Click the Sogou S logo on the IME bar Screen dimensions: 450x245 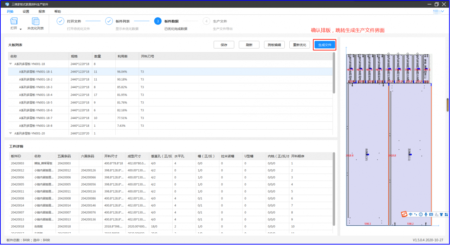(x=404, y=214)
